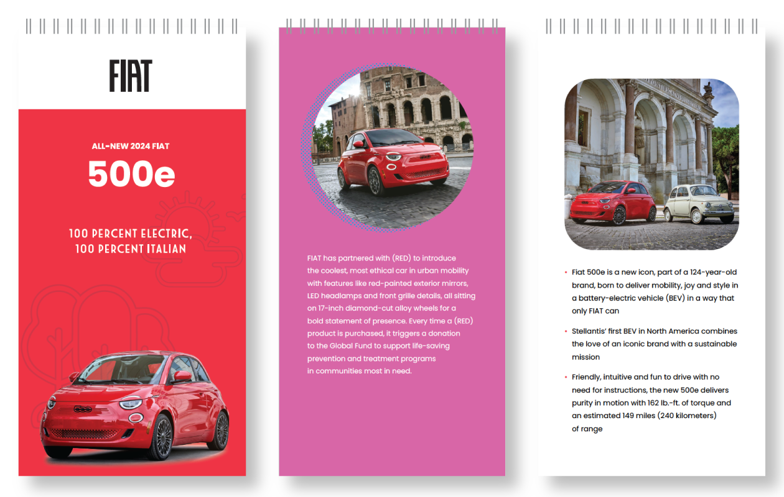Viewport: 784px width, 497px height.
Task: Click the "only FIAT can" line
Action: 595,311
